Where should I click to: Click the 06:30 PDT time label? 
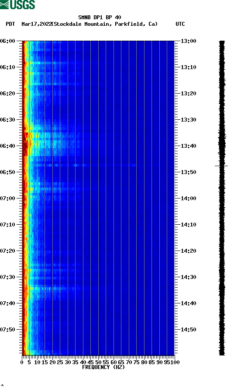[x=8, y=120]
